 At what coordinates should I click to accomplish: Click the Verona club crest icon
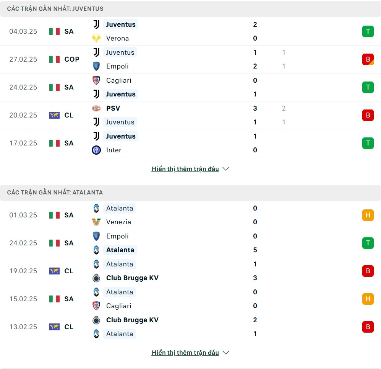pos(96,38)
